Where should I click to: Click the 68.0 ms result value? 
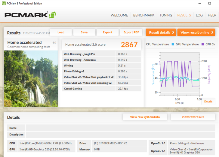(x=123, y=83)
